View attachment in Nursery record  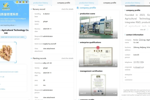click(x=49, y=48)
